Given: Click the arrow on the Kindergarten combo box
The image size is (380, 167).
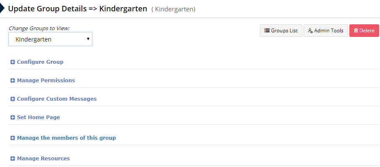Looking at the screenshot, I should [x=88, y=39].
